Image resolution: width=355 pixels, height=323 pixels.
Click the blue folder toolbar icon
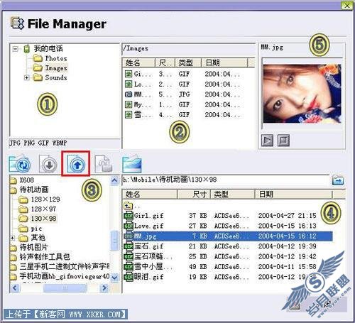[132, 163]
